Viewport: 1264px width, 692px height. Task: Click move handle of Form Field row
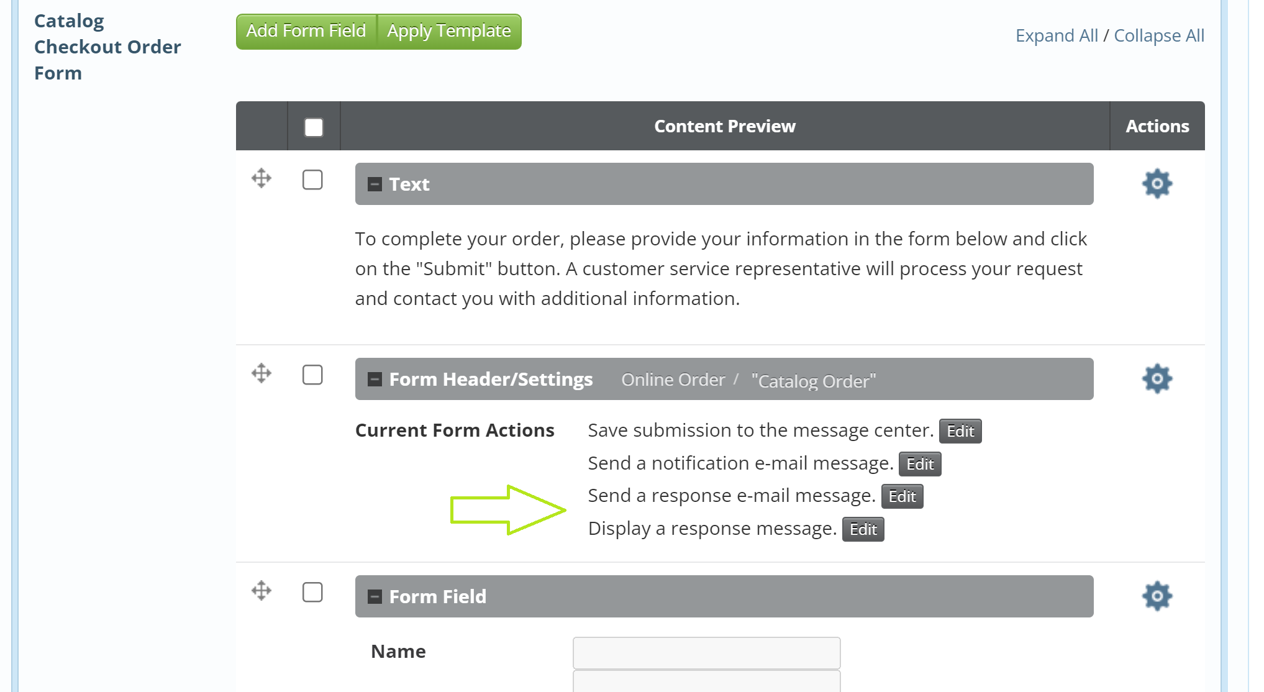(x=261, y=591)
